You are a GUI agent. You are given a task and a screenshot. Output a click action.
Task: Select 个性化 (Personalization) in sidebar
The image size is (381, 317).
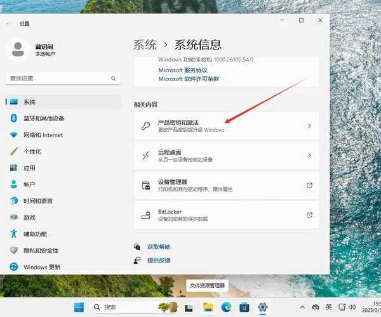[32, 152]
